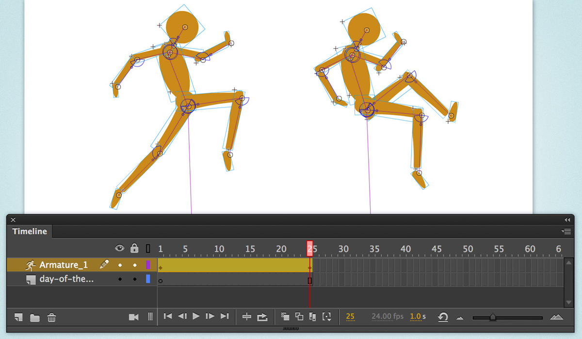Toggle outline view for the Armature_1 layer

point(147,265)
